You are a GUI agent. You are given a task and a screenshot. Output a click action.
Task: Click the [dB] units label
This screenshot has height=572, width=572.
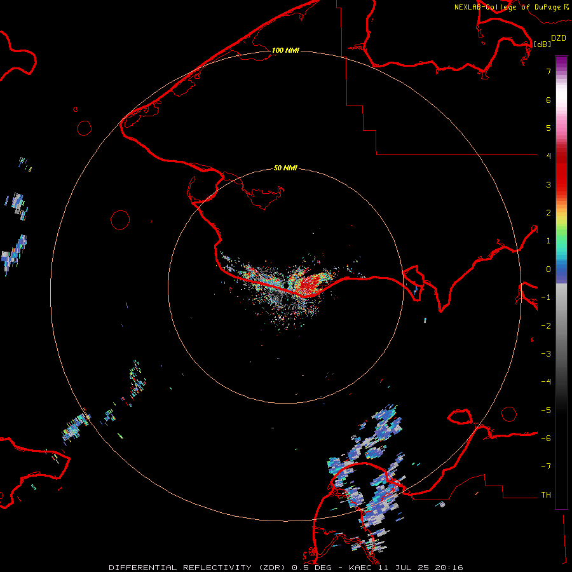pos(542,44)
